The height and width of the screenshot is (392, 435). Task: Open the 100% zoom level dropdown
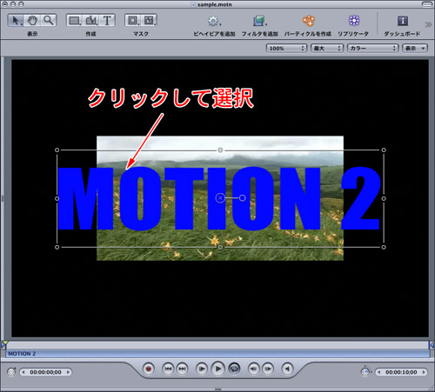286,48
